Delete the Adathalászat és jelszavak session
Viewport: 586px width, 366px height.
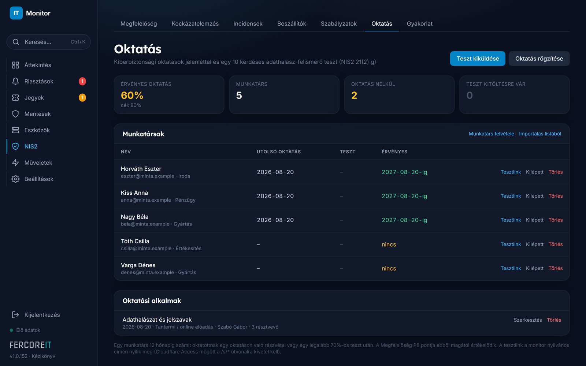pyautogui.click(x=554, y=320)
